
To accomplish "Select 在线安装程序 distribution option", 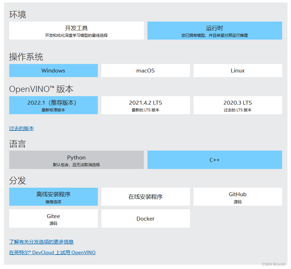I will coord(146,197).
